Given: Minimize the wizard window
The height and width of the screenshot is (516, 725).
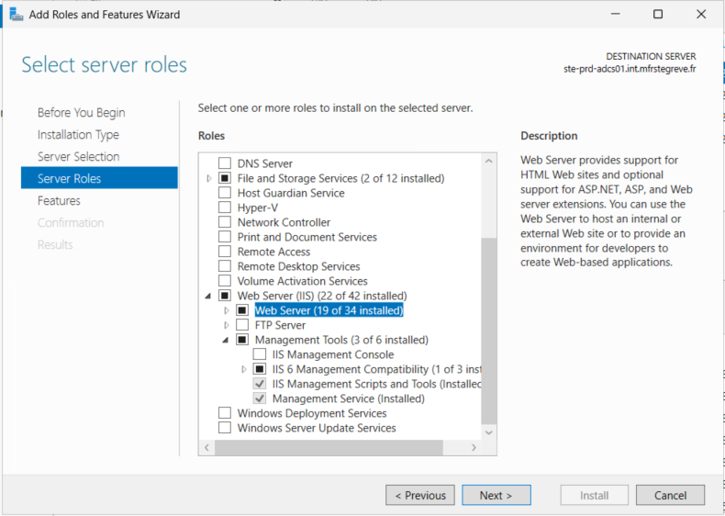Looking at the screenshot, I should [x=616, y=15].
